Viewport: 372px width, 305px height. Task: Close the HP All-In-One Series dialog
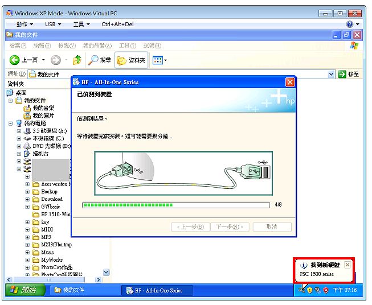(290, 83)
